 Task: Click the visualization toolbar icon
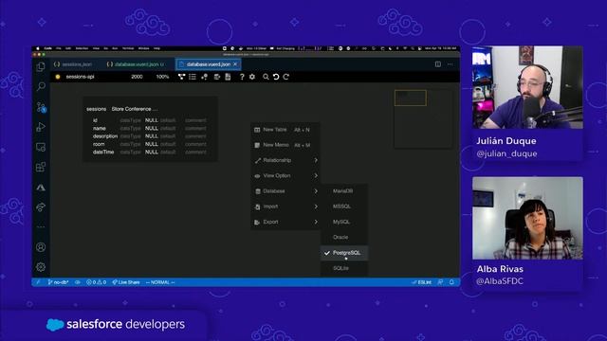205,77
